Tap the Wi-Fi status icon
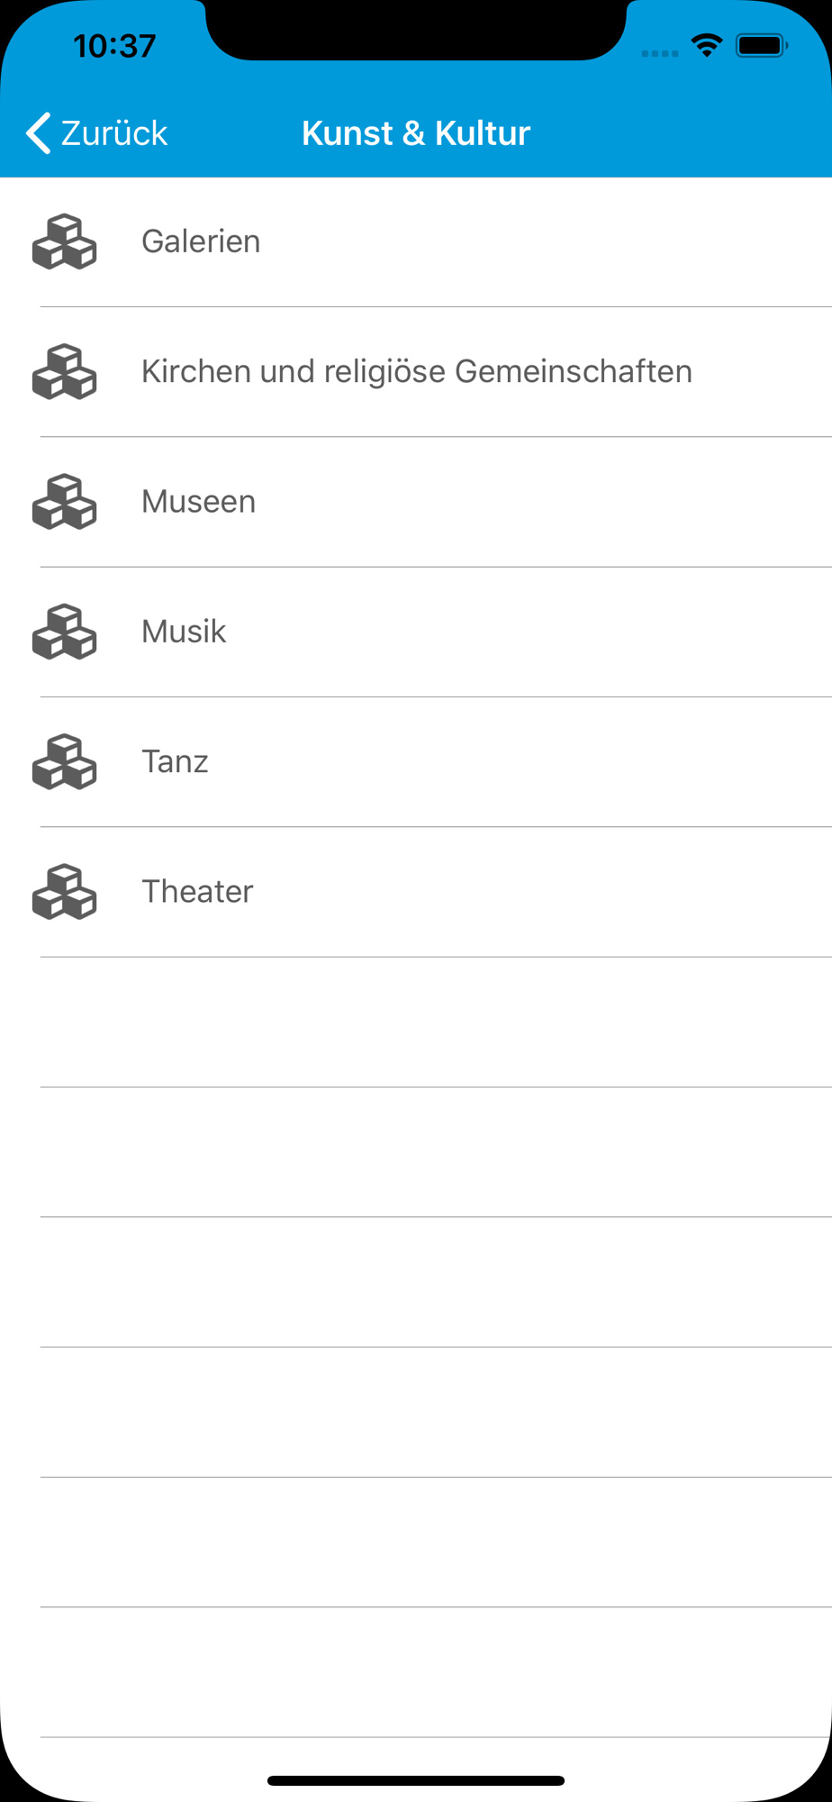832x1802 pixels. [x=707, y=45]
